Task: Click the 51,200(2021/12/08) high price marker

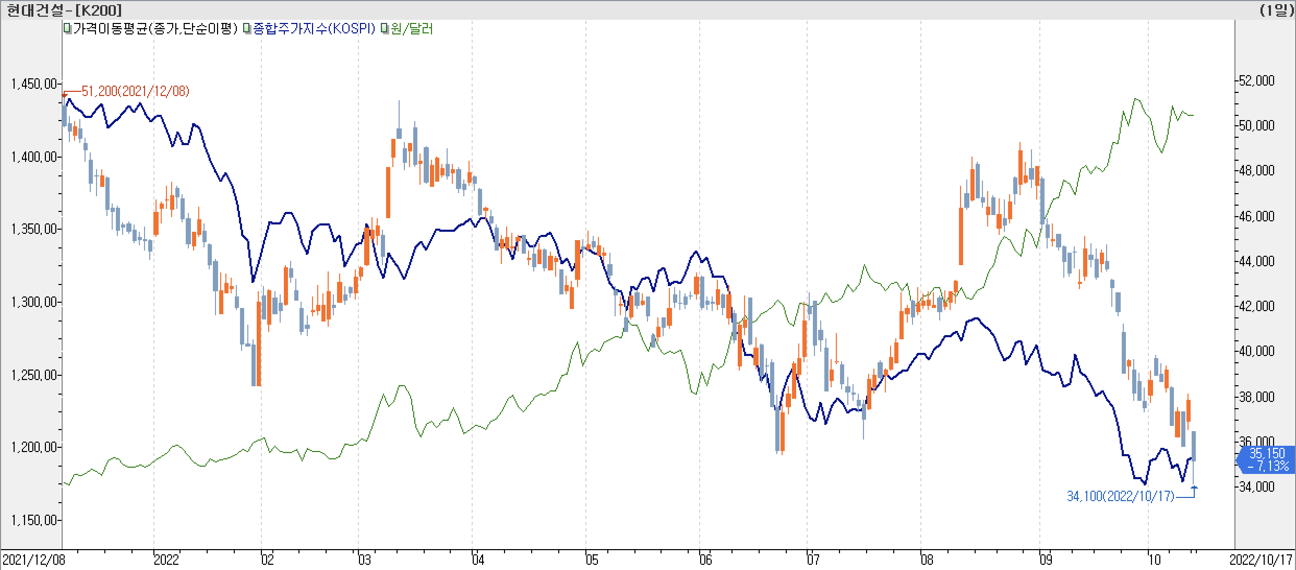Action: tap(135, 92)
